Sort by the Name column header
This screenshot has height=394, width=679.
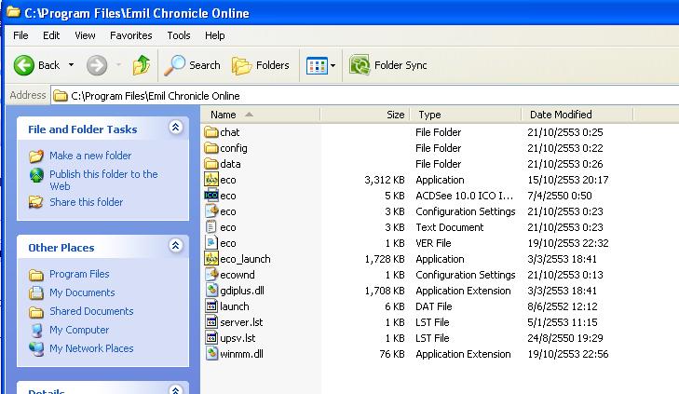[x=261, y=115]
